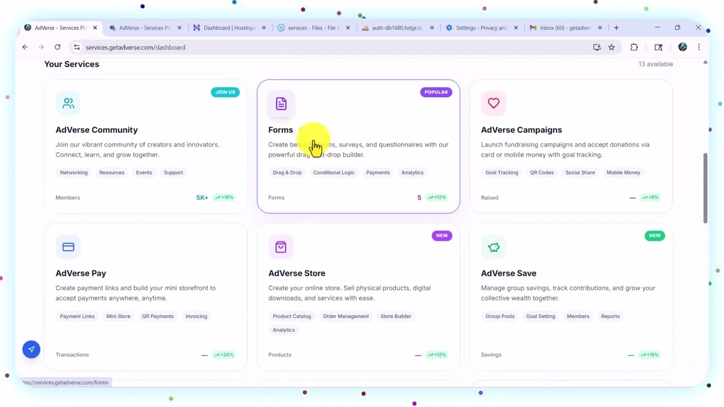Open the AdVerse Community card title
724x407 pixels.
(97, 130)
